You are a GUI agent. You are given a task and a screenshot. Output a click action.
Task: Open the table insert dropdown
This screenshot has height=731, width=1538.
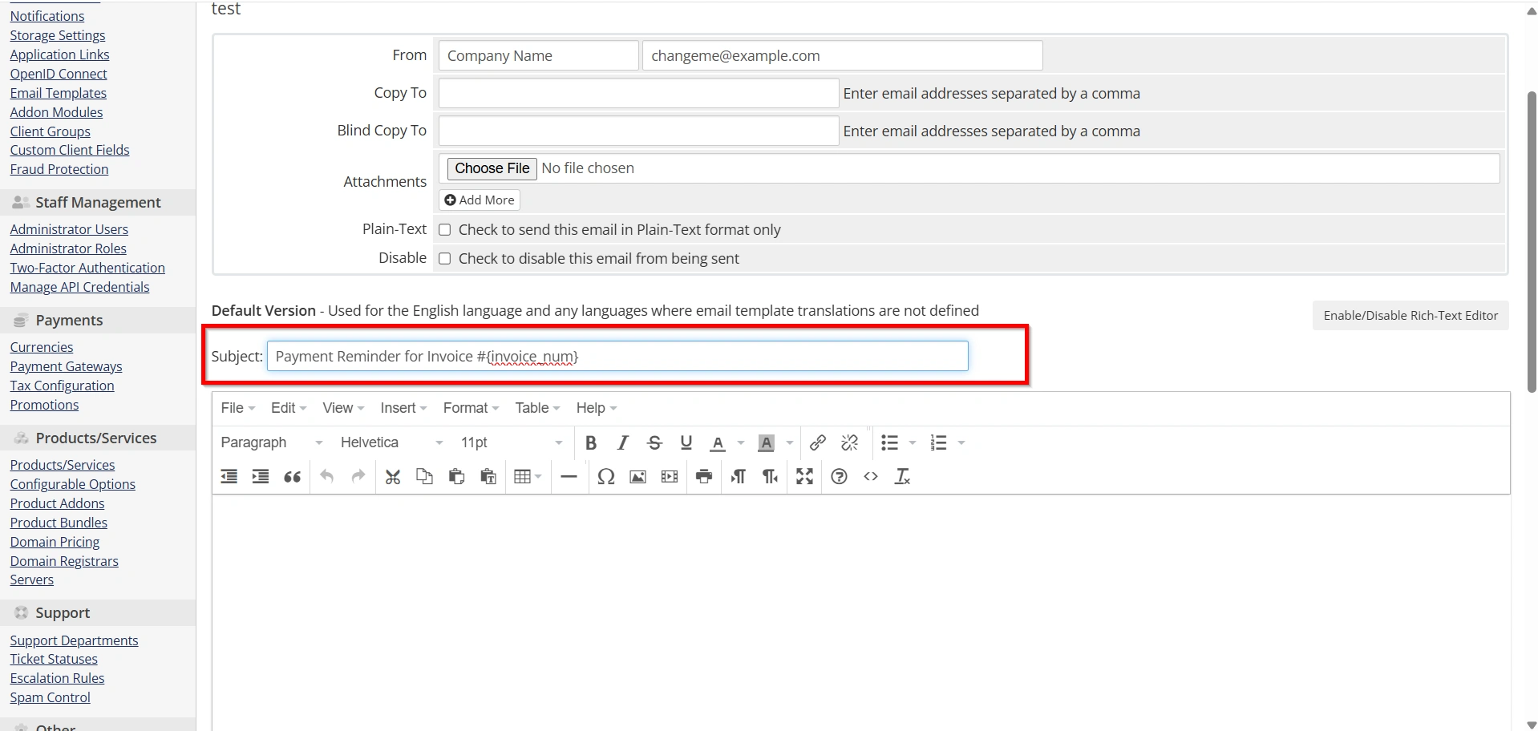528,477
